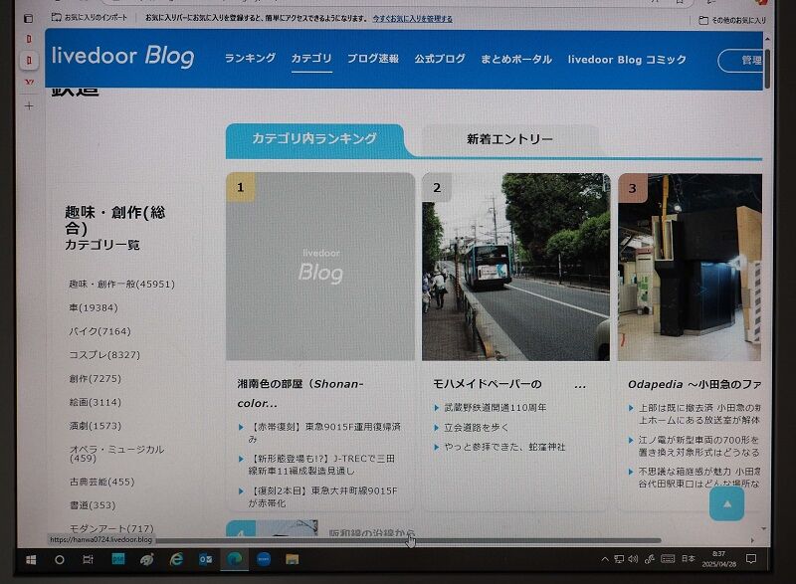Screen dimensions: 796x584
Task: Open rank 1 livedoor Blog placeholder thumbnail
Action: coord(320,267)
